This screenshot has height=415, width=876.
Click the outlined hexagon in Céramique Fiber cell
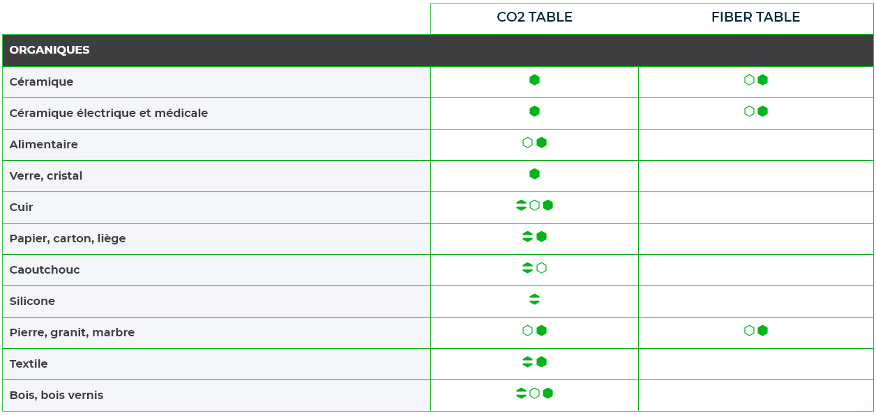pyautogui.click(x=749, y=80)
